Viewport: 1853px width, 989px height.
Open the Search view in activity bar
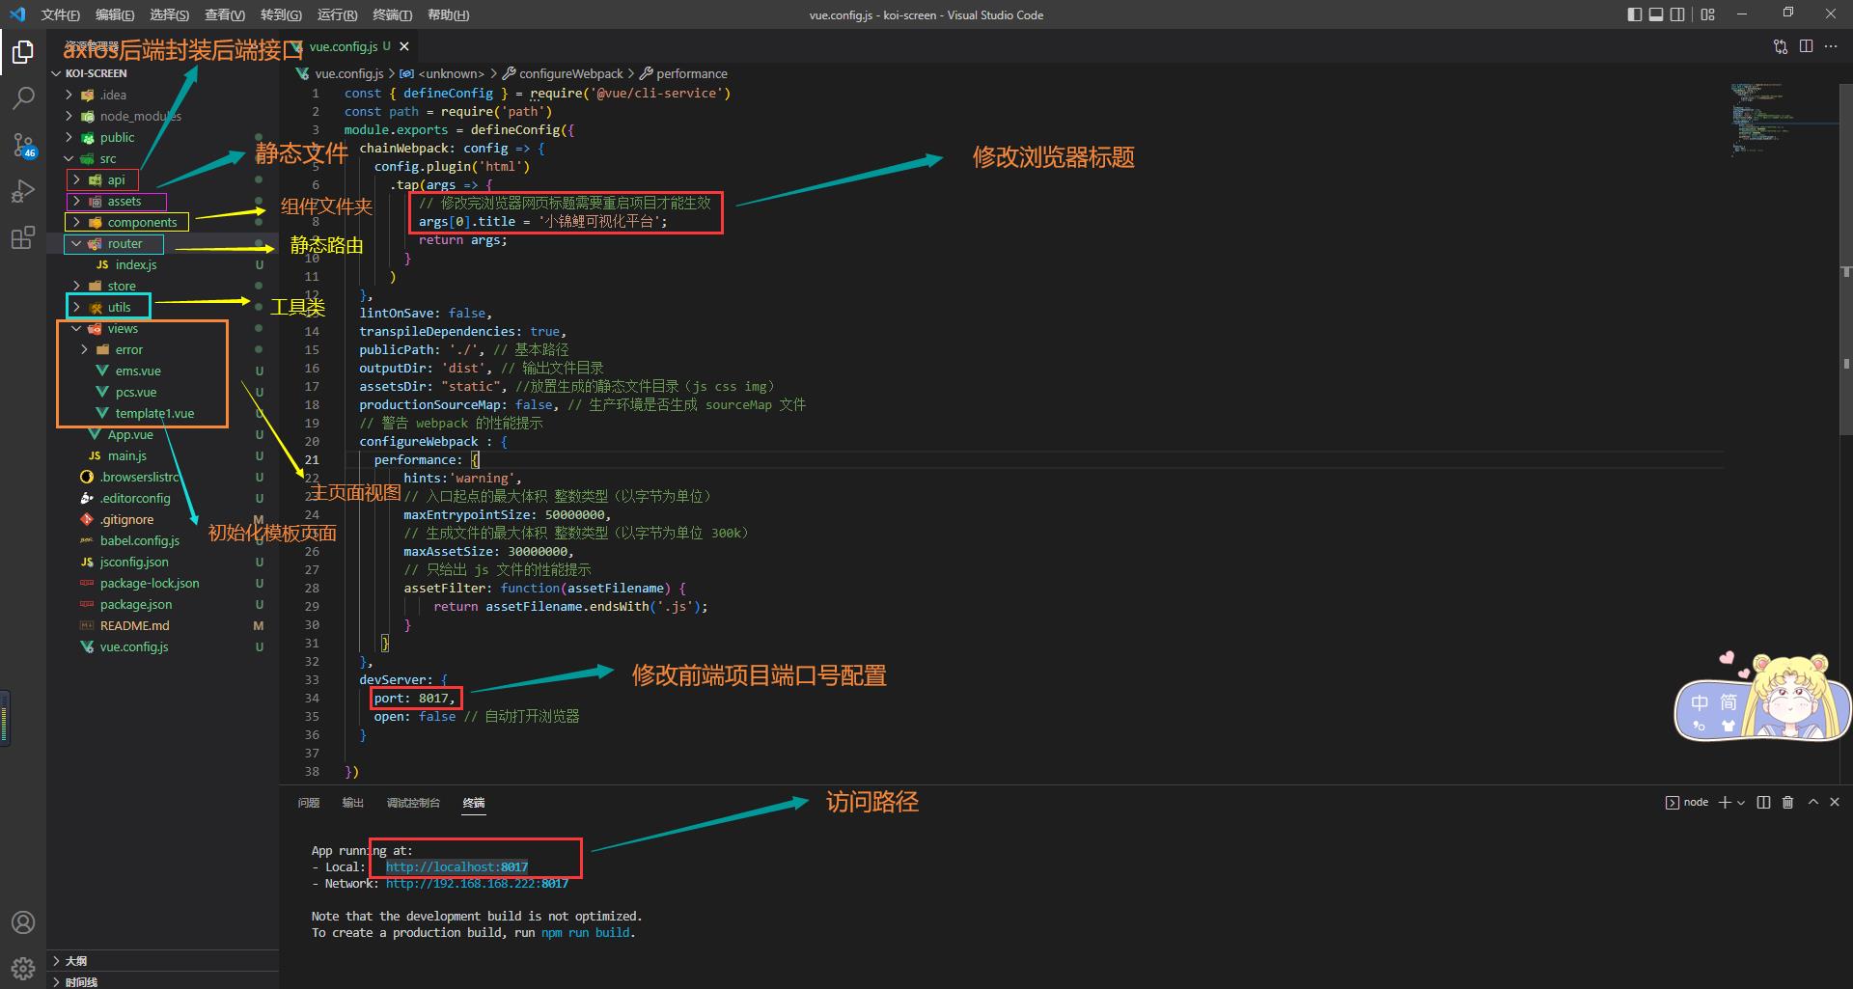23,97
